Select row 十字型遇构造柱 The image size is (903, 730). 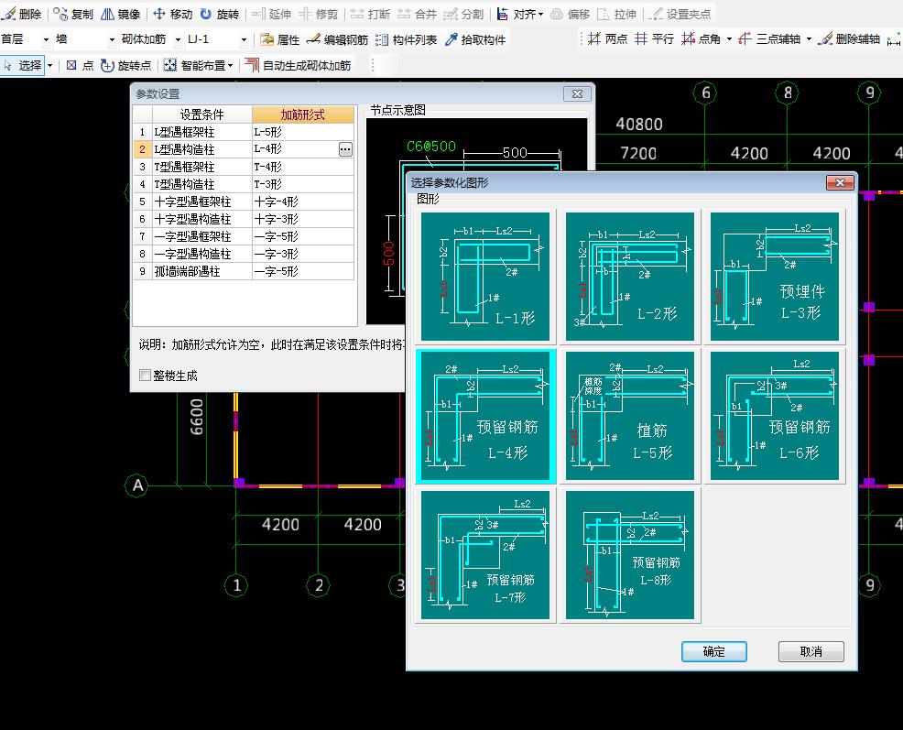click(244, 219)
